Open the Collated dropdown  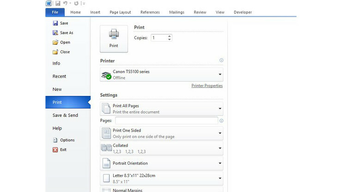tap(162, 149)
